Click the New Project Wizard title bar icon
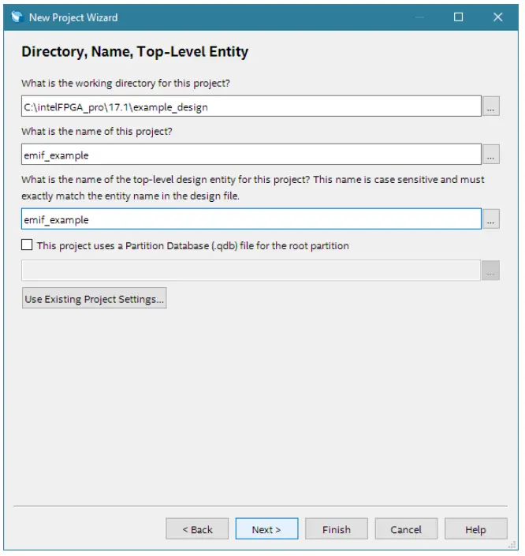525x556 pixels. (x=14, y=17)
